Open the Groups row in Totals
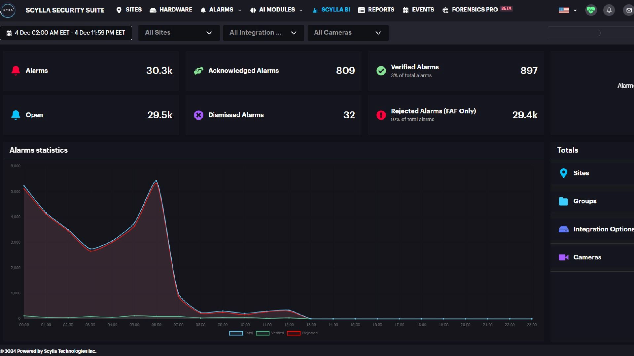 pos(592,201)
